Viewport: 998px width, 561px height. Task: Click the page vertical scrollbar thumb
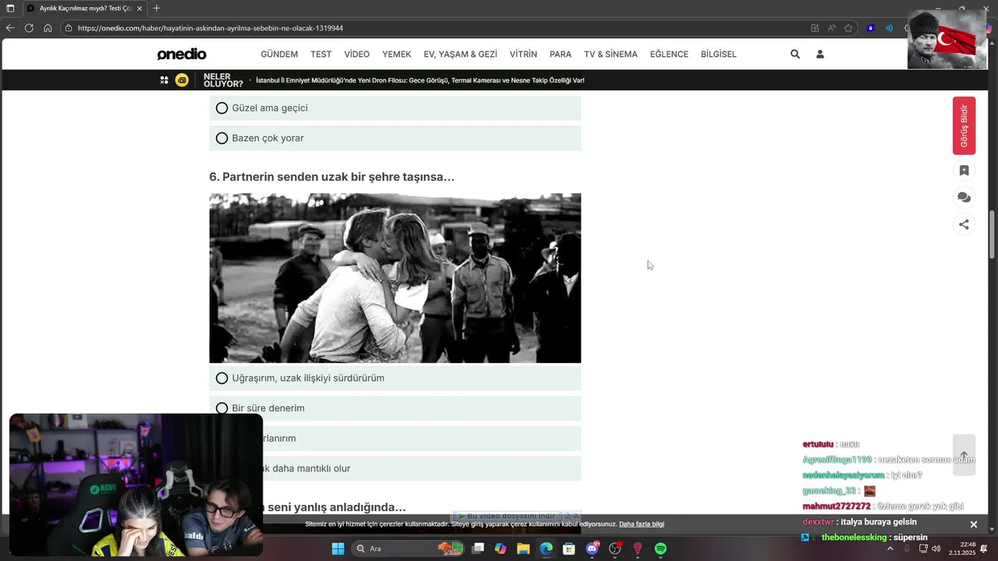[x=993, y=235]
